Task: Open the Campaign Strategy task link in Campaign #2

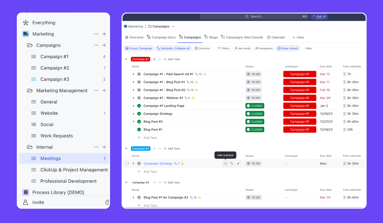Action: pos(158,163)
